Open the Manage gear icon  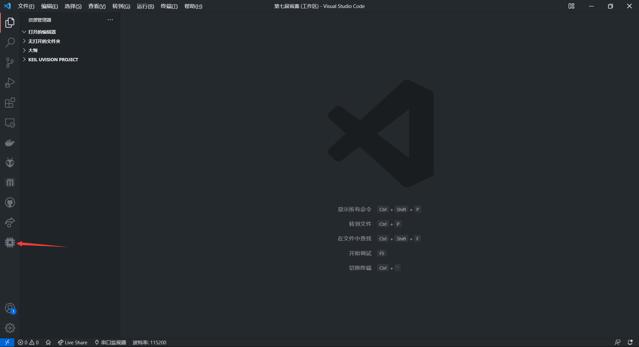(10, 328)
